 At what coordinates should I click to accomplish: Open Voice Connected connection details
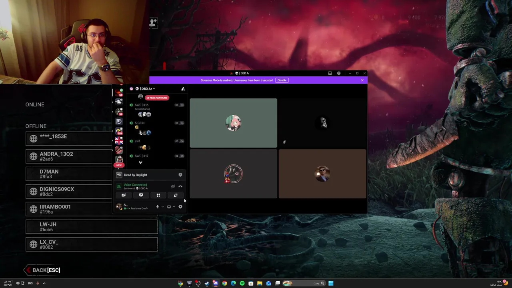click(135, 185)
